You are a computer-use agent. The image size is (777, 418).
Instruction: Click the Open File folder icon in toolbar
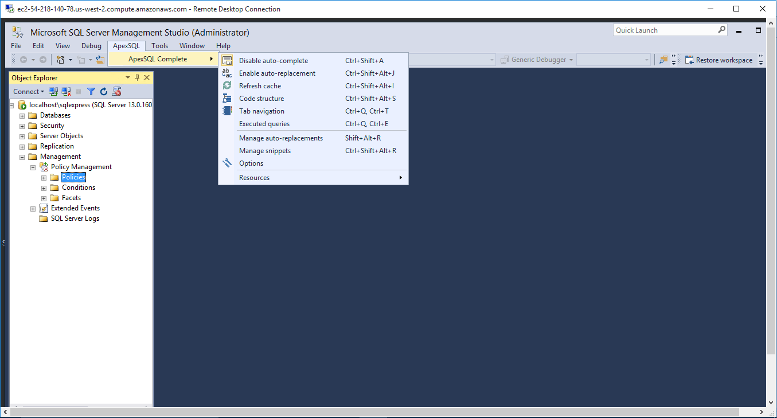100,60
